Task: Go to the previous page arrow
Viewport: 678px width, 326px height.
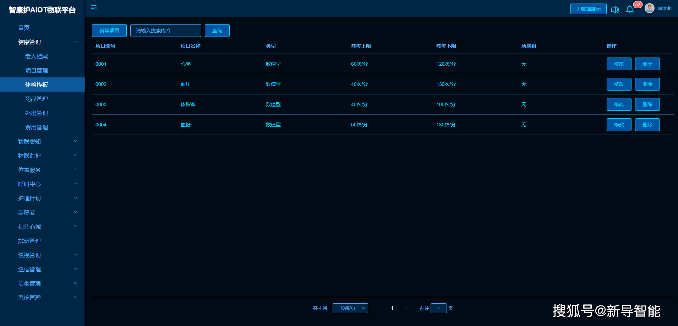Action: pos(378,308)
